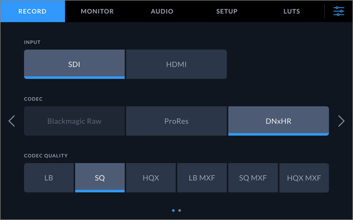The height and width of the screenshot is (220, 353).
Task: Switch to the Monitor tab
Action: 97,11
